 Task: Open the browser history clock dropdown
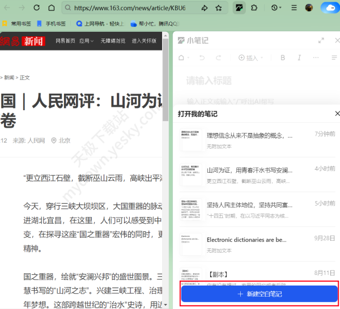pos(277,8)
